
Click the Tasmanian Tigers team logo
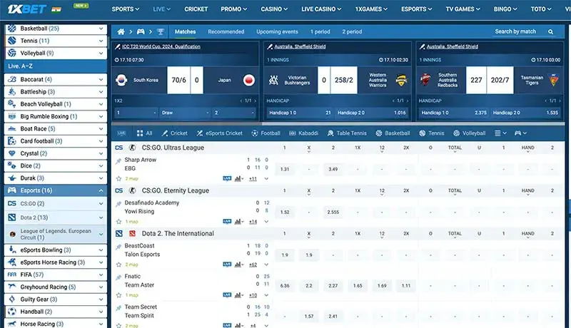[553, 80]
